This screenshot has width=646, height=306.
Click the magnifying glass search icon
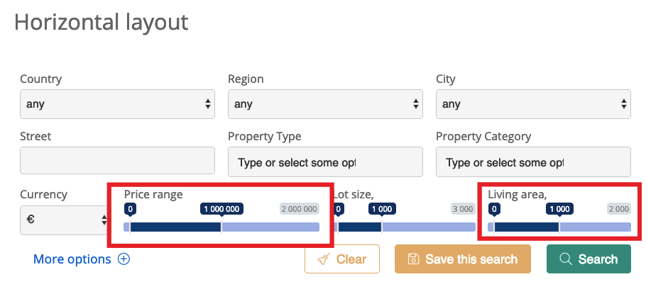point(566,259)
